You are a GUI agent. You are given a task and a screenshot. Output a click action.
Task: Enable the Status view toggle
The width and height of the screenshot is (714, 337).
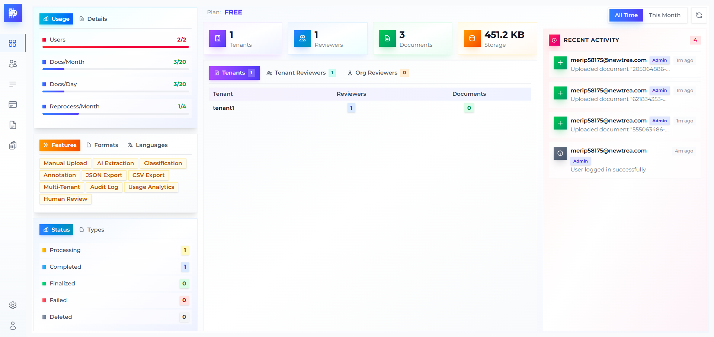point(56,229)
